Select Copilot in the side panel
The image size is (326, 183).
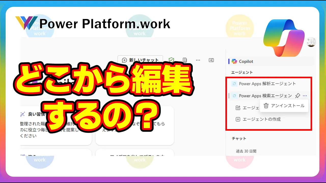pos(271,62)
